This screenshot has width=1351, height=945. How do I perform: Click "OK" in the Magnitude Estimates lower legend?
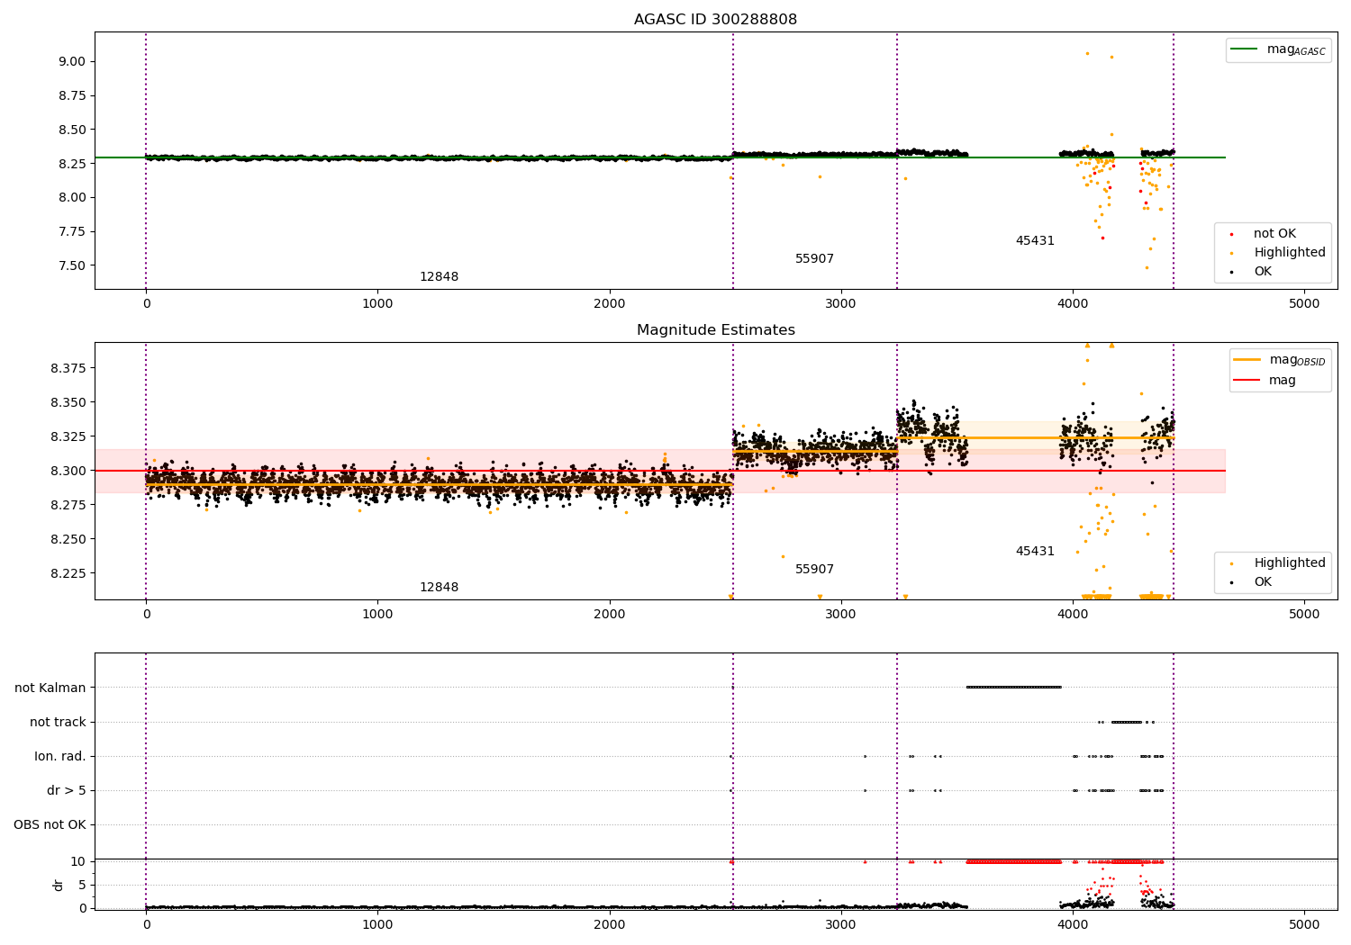point(1263,582)
